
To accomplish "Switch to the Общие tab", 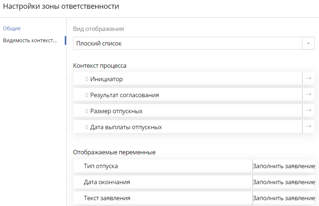I will point(12,28).
